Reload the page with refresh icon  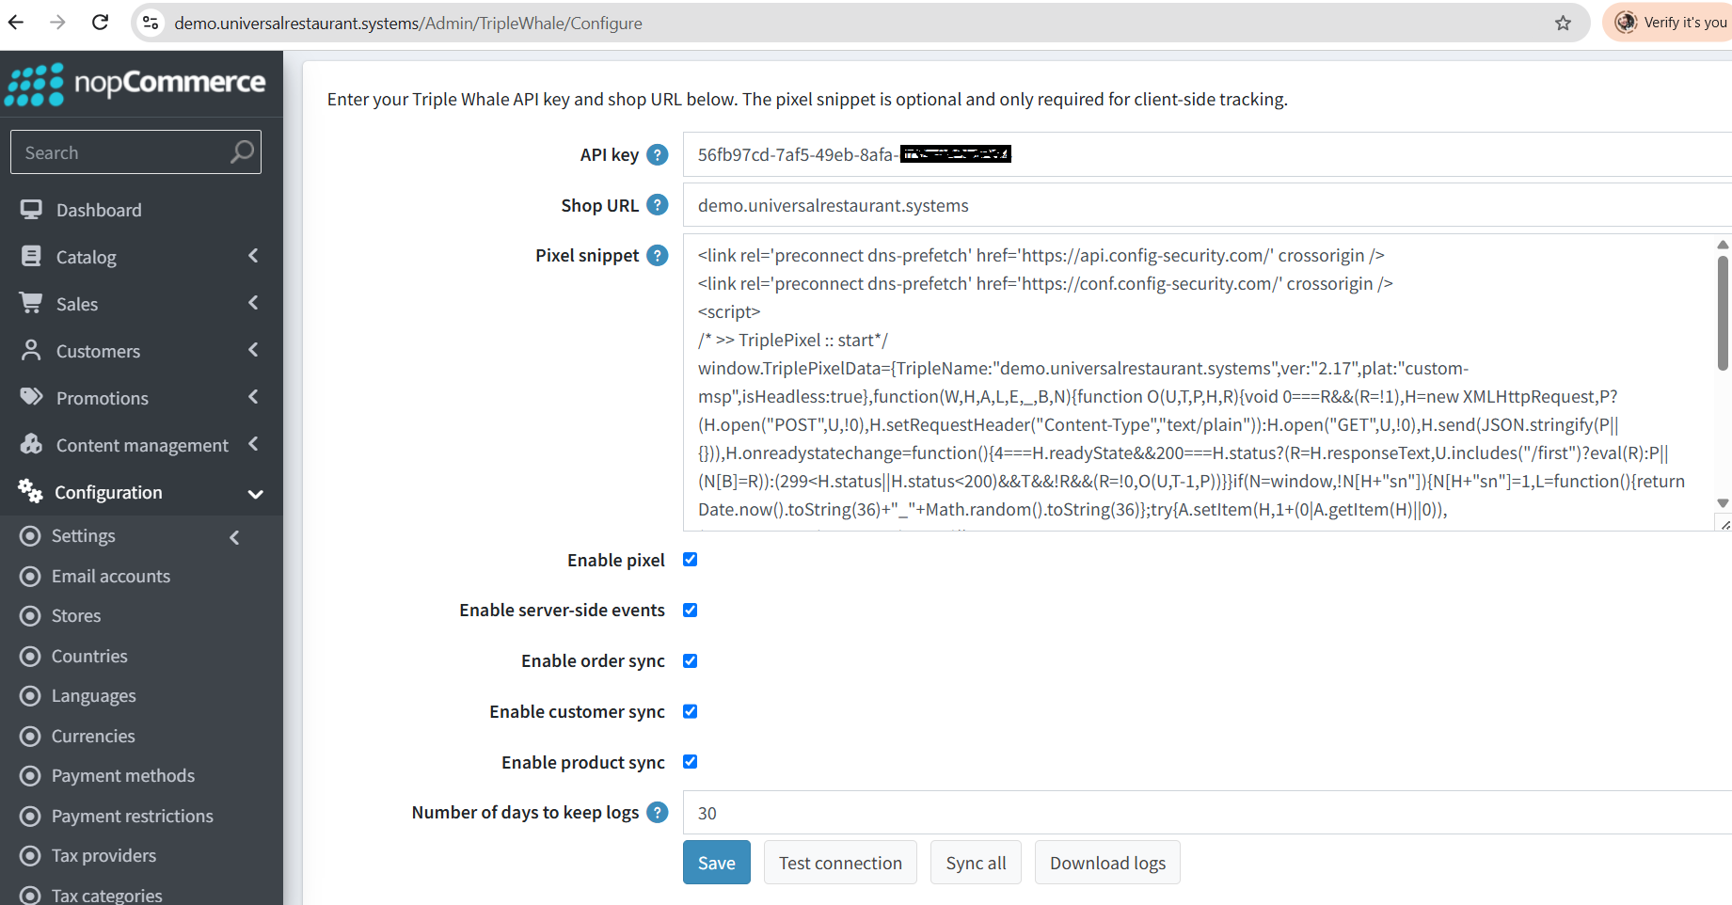coord(100,23)
